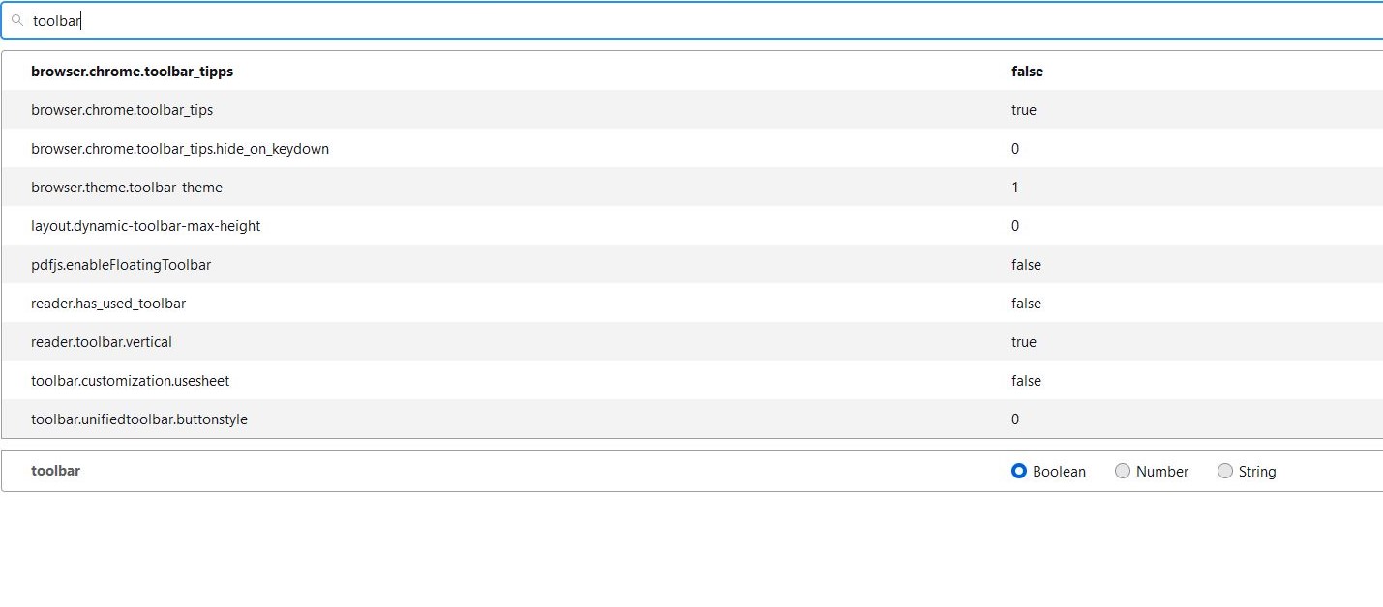Select the layout.dynamic-toolbar-max-height preference name
Screen dimensions: 1383x607
(145, 226)
